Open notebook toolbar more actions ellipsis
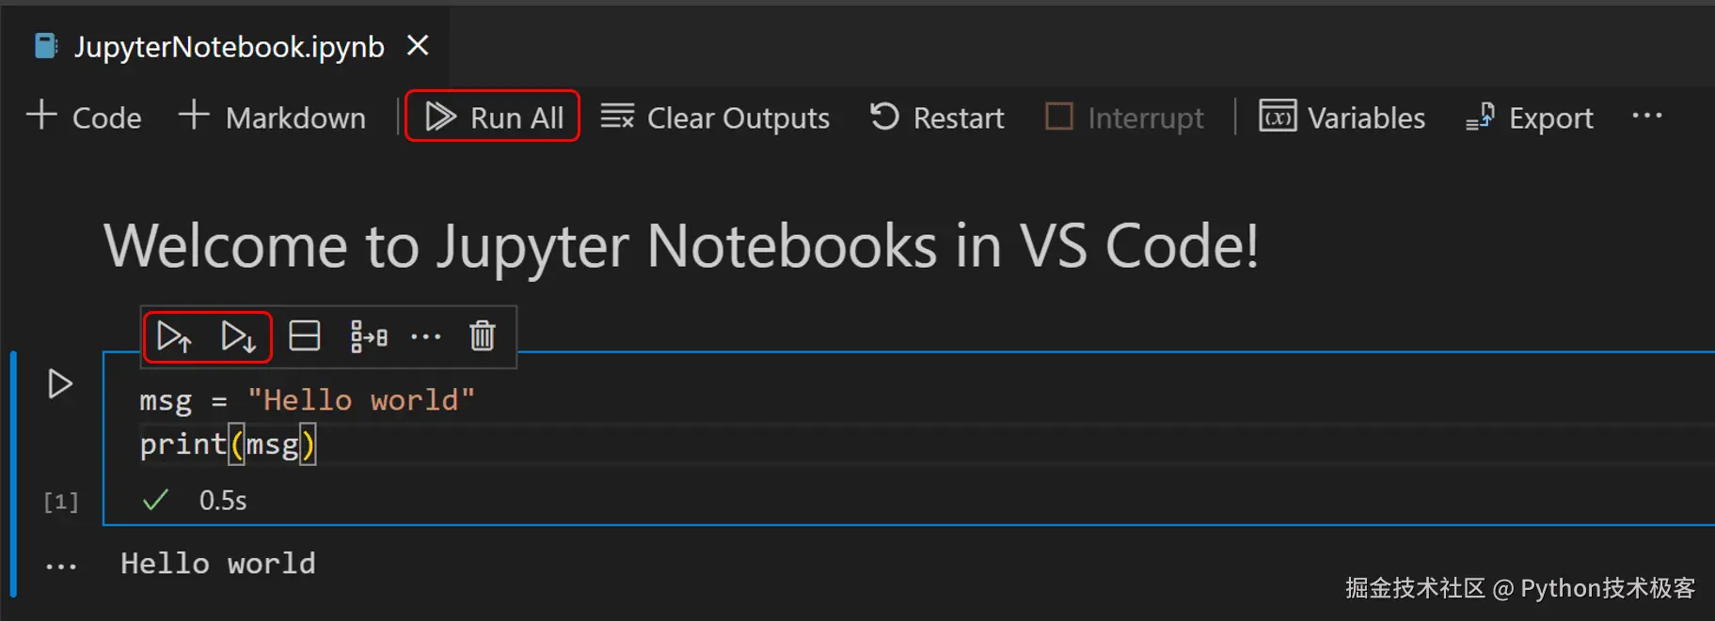 (1647, 116)
